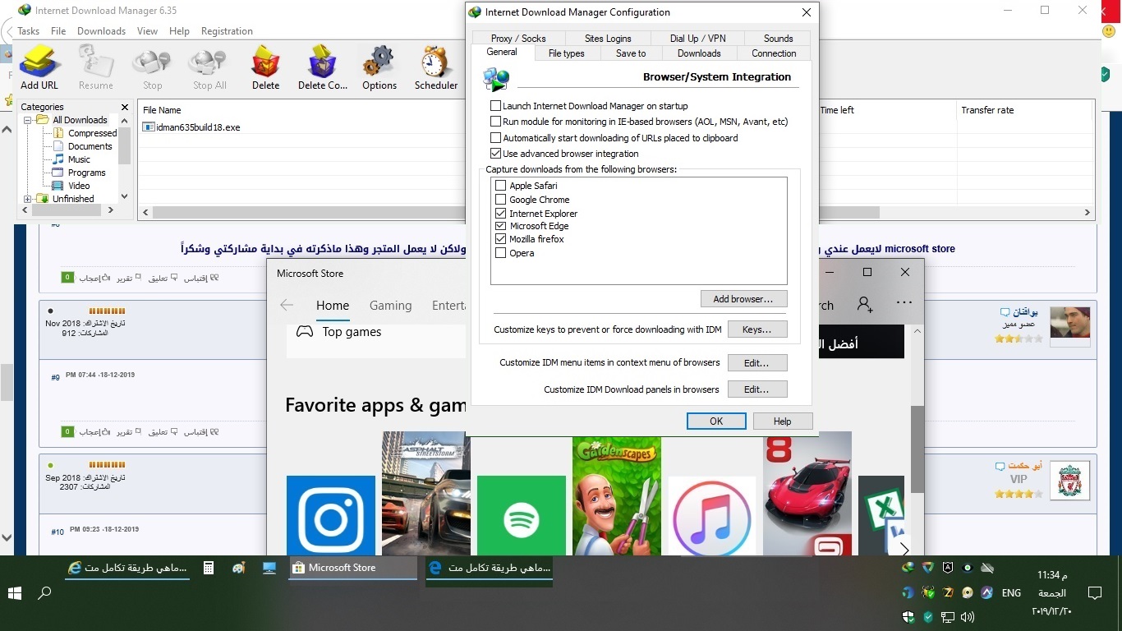The height and width of the screenshot is (631, 1122).
Task: Open the Asphalt Street Storm game tile
Action: click(426, 494)
